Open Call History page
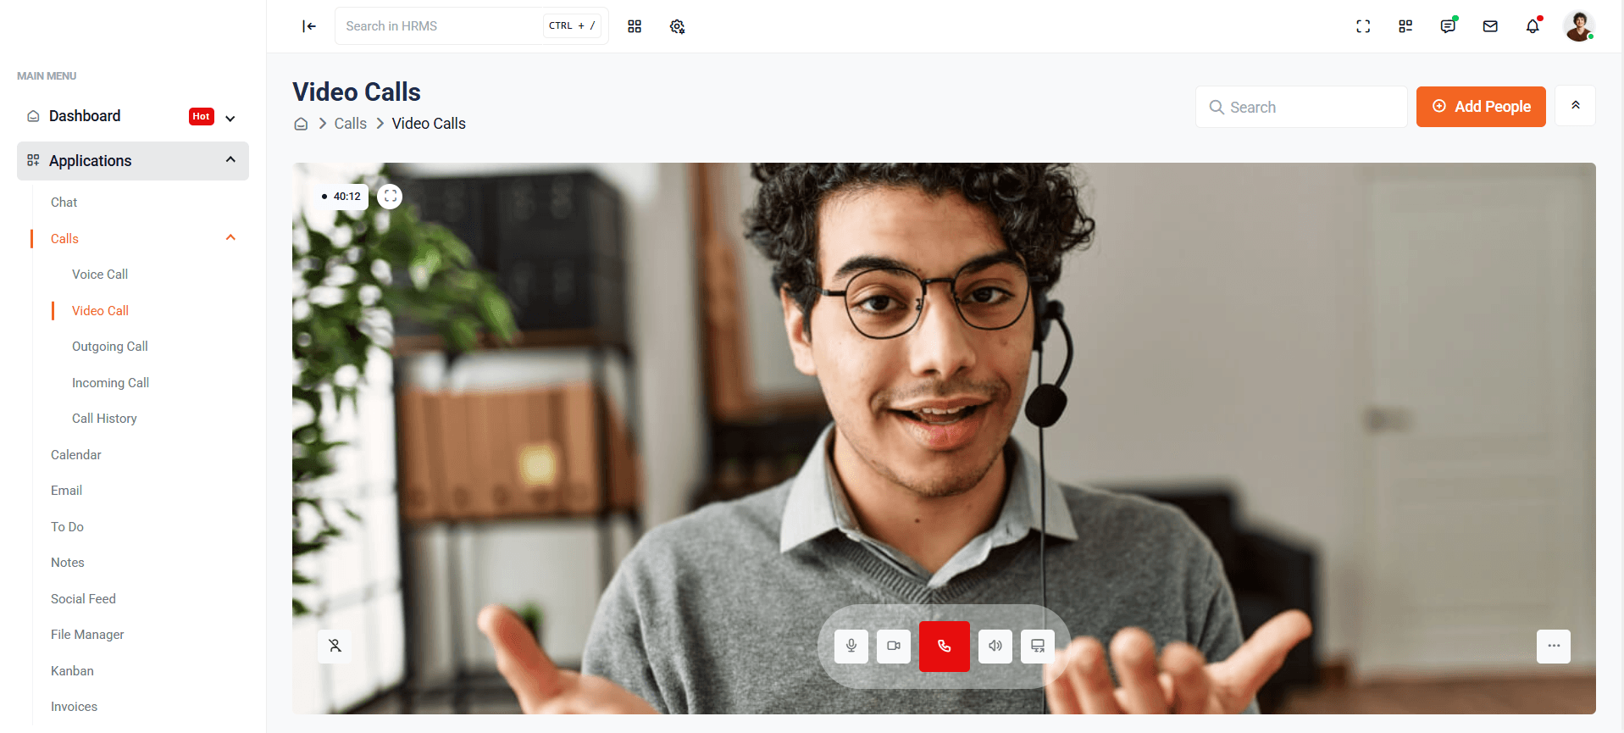1624x733 pixels. pos(104,419)
